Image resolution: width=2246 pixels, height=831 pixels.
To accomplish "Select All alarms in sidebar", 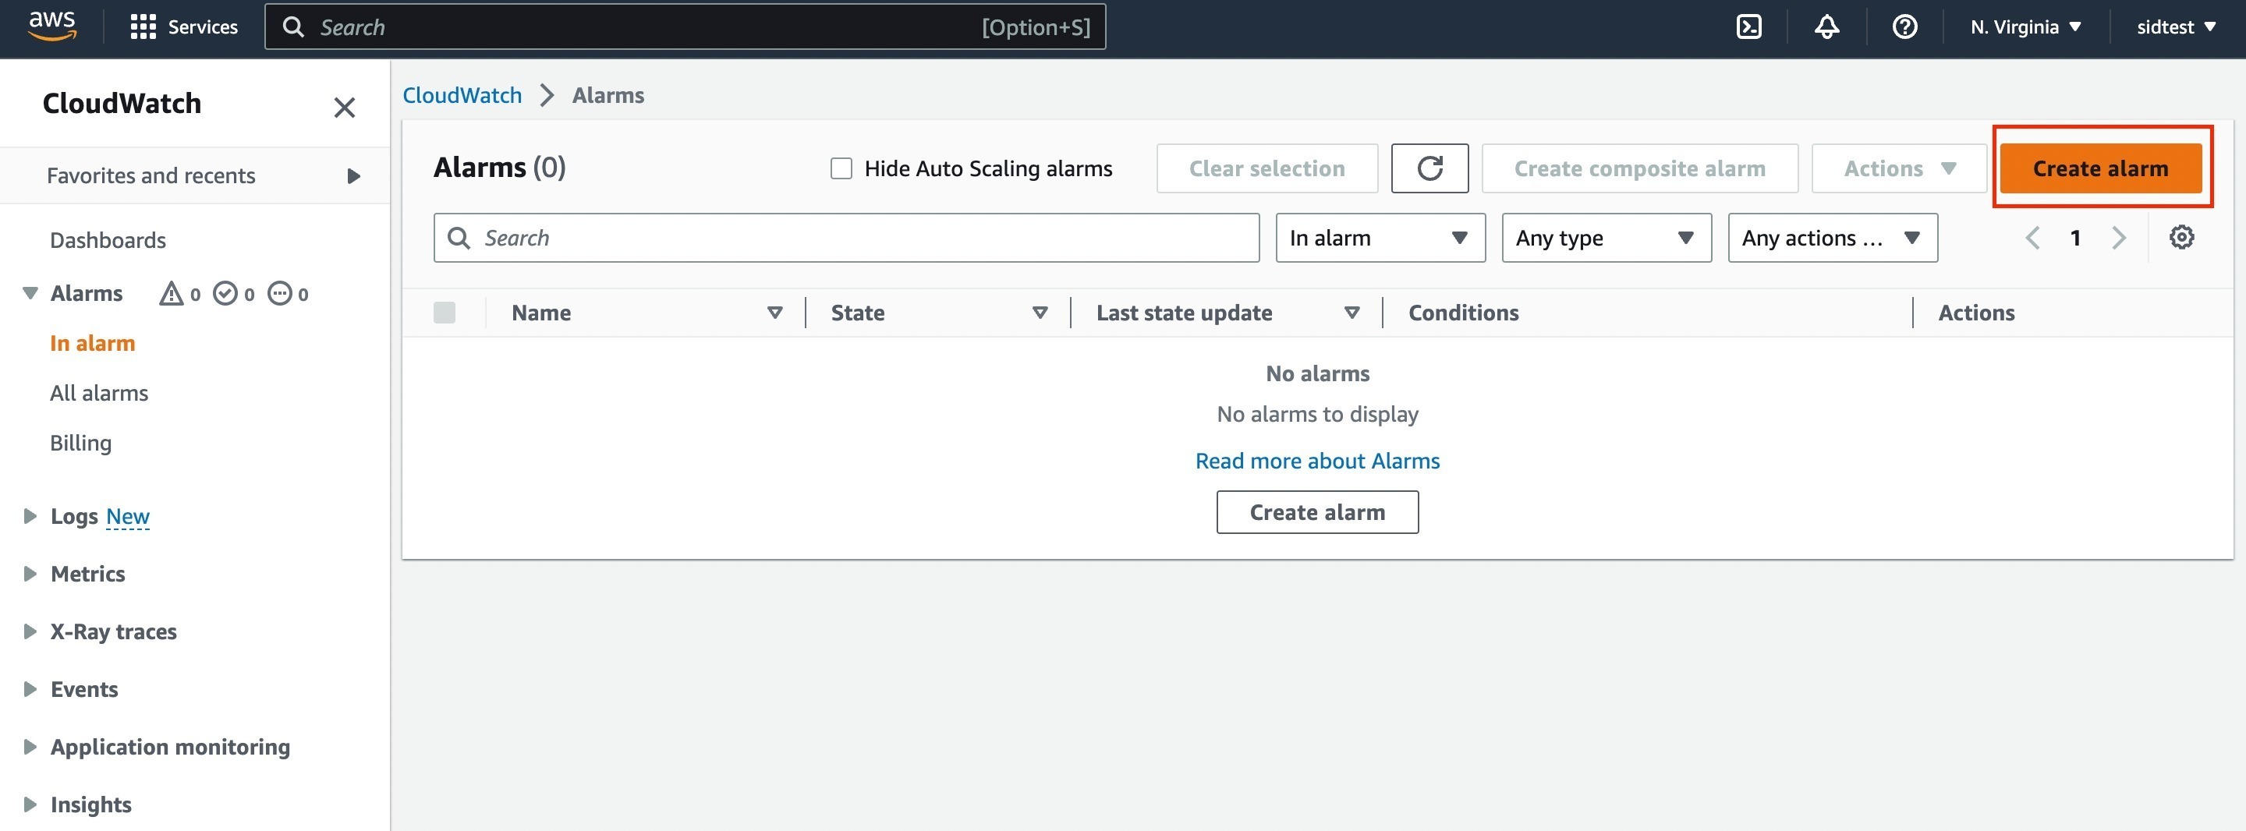I will click(x=98, y=393).
